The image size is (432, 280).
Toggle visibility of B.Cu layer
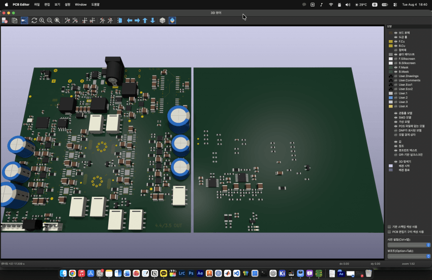tap(395, 46)
